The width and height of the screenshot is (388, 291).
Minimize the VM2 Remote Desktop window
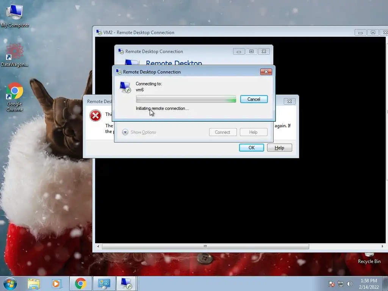point(361,33)
